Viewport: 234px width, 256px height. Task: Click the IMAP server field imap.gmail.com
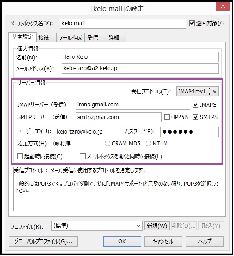(133, 105)
